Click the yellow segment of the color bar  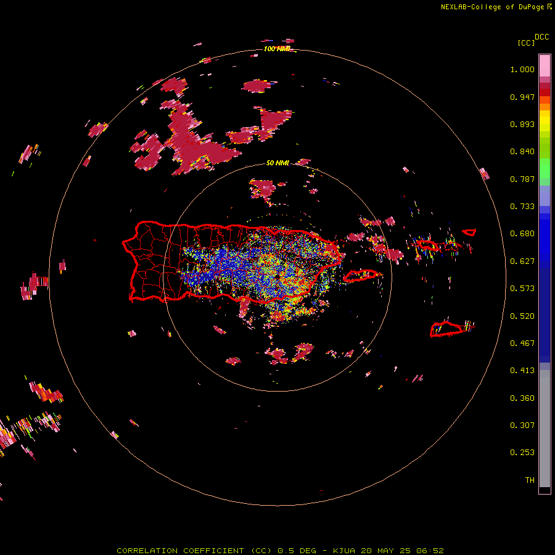[545, 121]
